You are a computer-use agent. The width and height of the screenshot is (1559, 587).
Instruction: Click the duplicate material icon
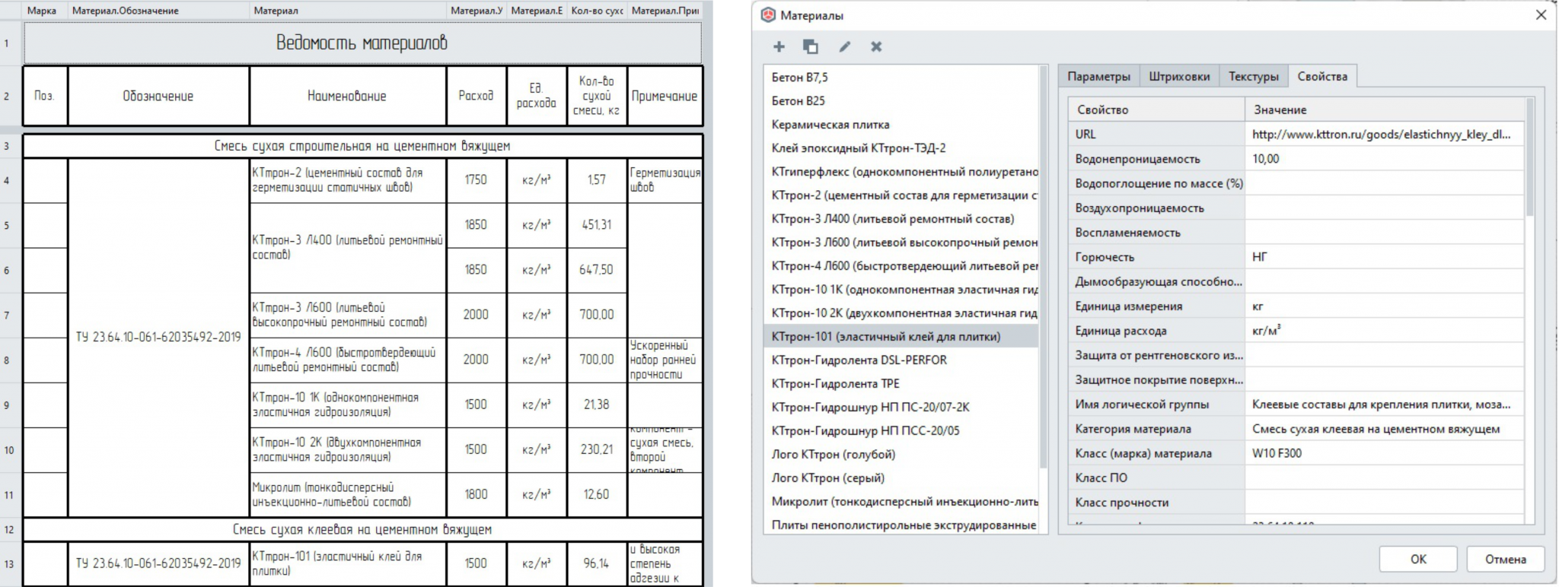click(811, 46)
